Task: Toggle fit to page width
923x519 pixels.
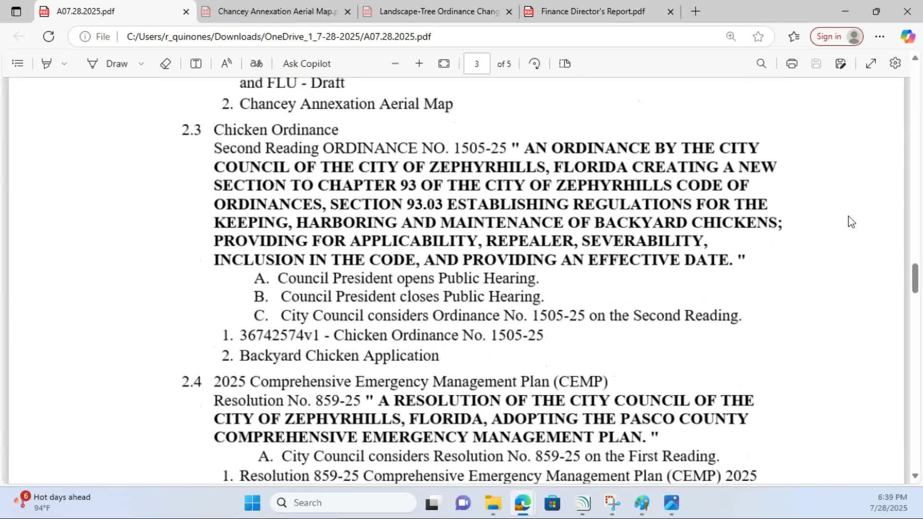Action: pyautogui.click(x=444, y=63)
